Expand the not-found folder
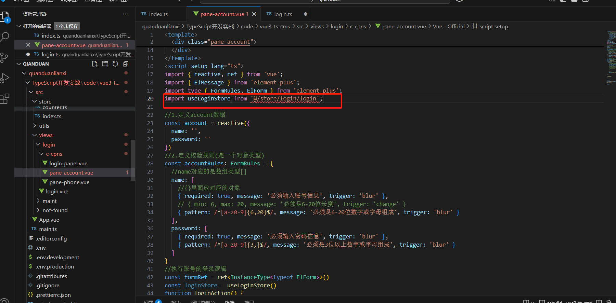This screenshot has height=303, width=616. (x=38, y=210)
